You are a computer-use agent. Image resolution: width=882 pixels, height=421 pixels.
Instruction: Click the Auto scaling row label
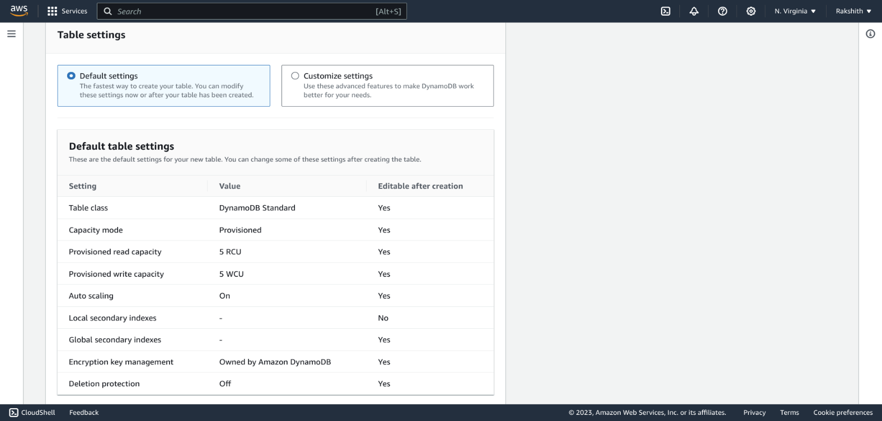[x=91, y=296]
